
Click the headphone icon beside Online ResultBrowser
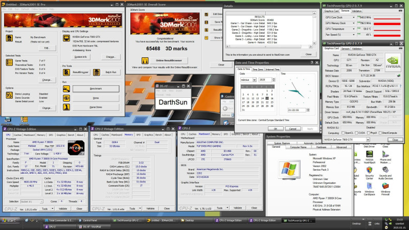[x=145, y=61]
